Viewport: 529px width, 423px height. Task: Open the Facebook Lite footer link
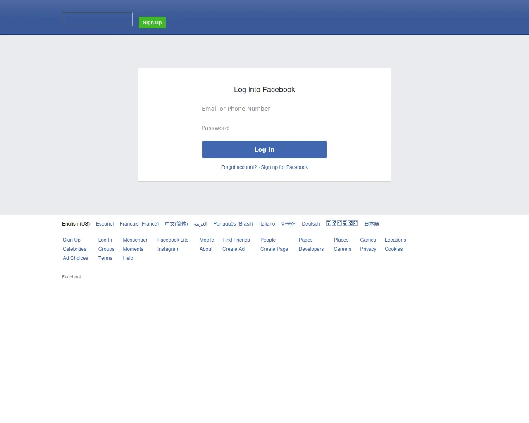click(173, 240)
